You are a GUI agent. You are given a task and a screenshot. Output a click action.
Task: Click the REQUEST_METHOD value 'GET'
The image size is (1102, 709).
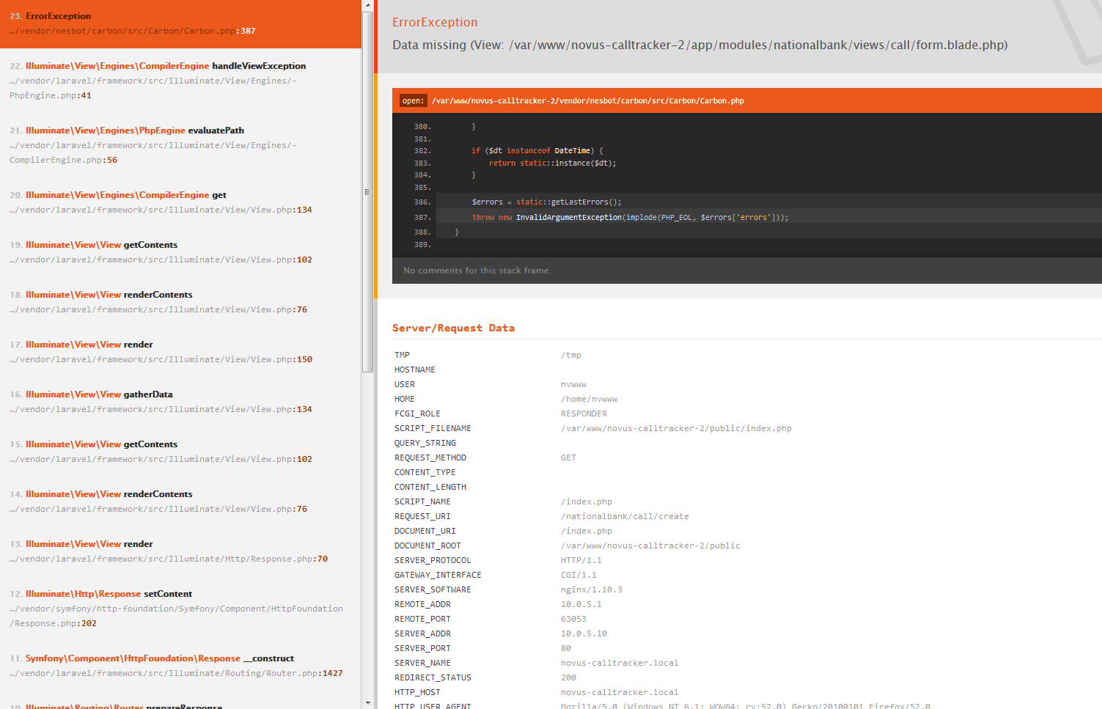tap(568, 458)
